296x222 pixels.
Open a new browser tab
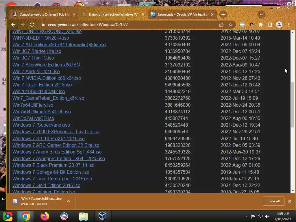pos(223,14)
